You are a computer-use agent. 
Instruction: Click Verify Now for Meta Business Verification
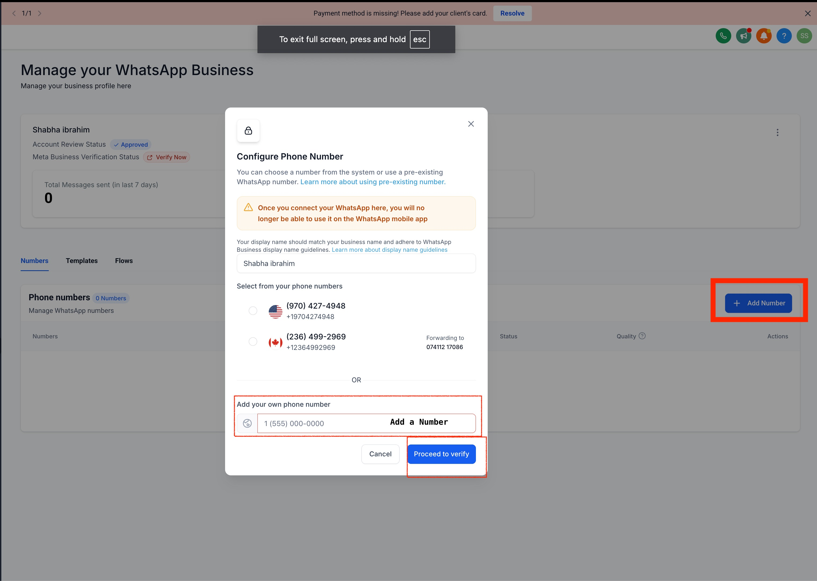(x=167, y=157)
